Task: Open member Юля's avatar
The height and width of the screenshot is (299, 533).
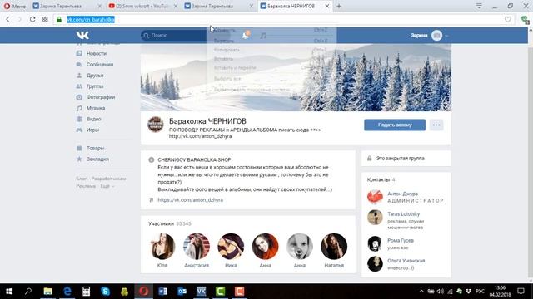Action: tap(162, 246)
